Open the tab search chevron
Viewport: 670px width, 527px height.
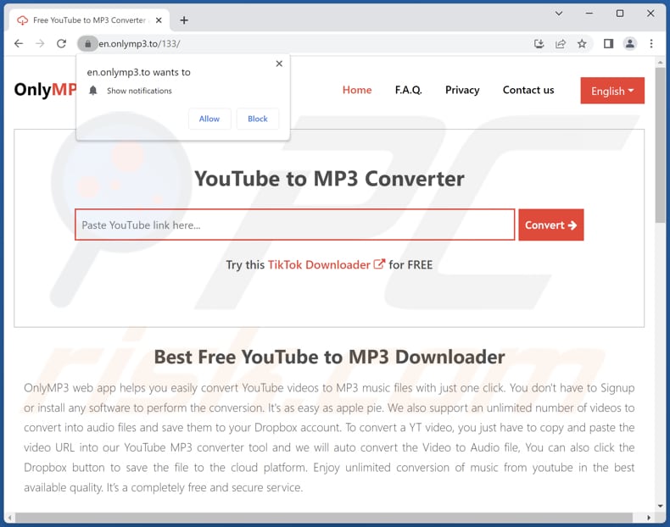(559, 14)
